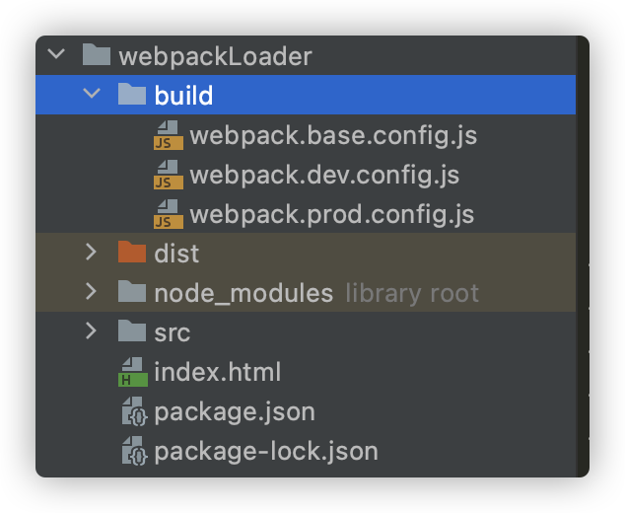Select the webpackLoader project name
Screen dimensions: 625x513
(x=215, y=56)
